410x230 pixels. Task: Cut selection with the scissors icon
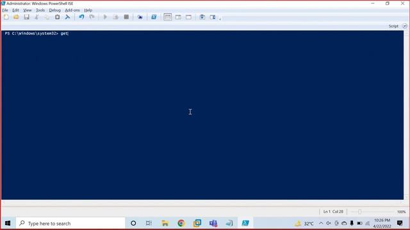click(37, 17)
